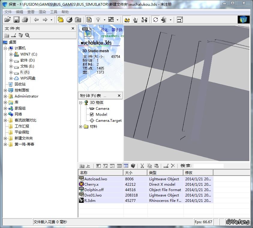Expand the 材料 node in the object tree
Image resolution: width=253 pixels, height=228 pixels.
pos(80,127)
